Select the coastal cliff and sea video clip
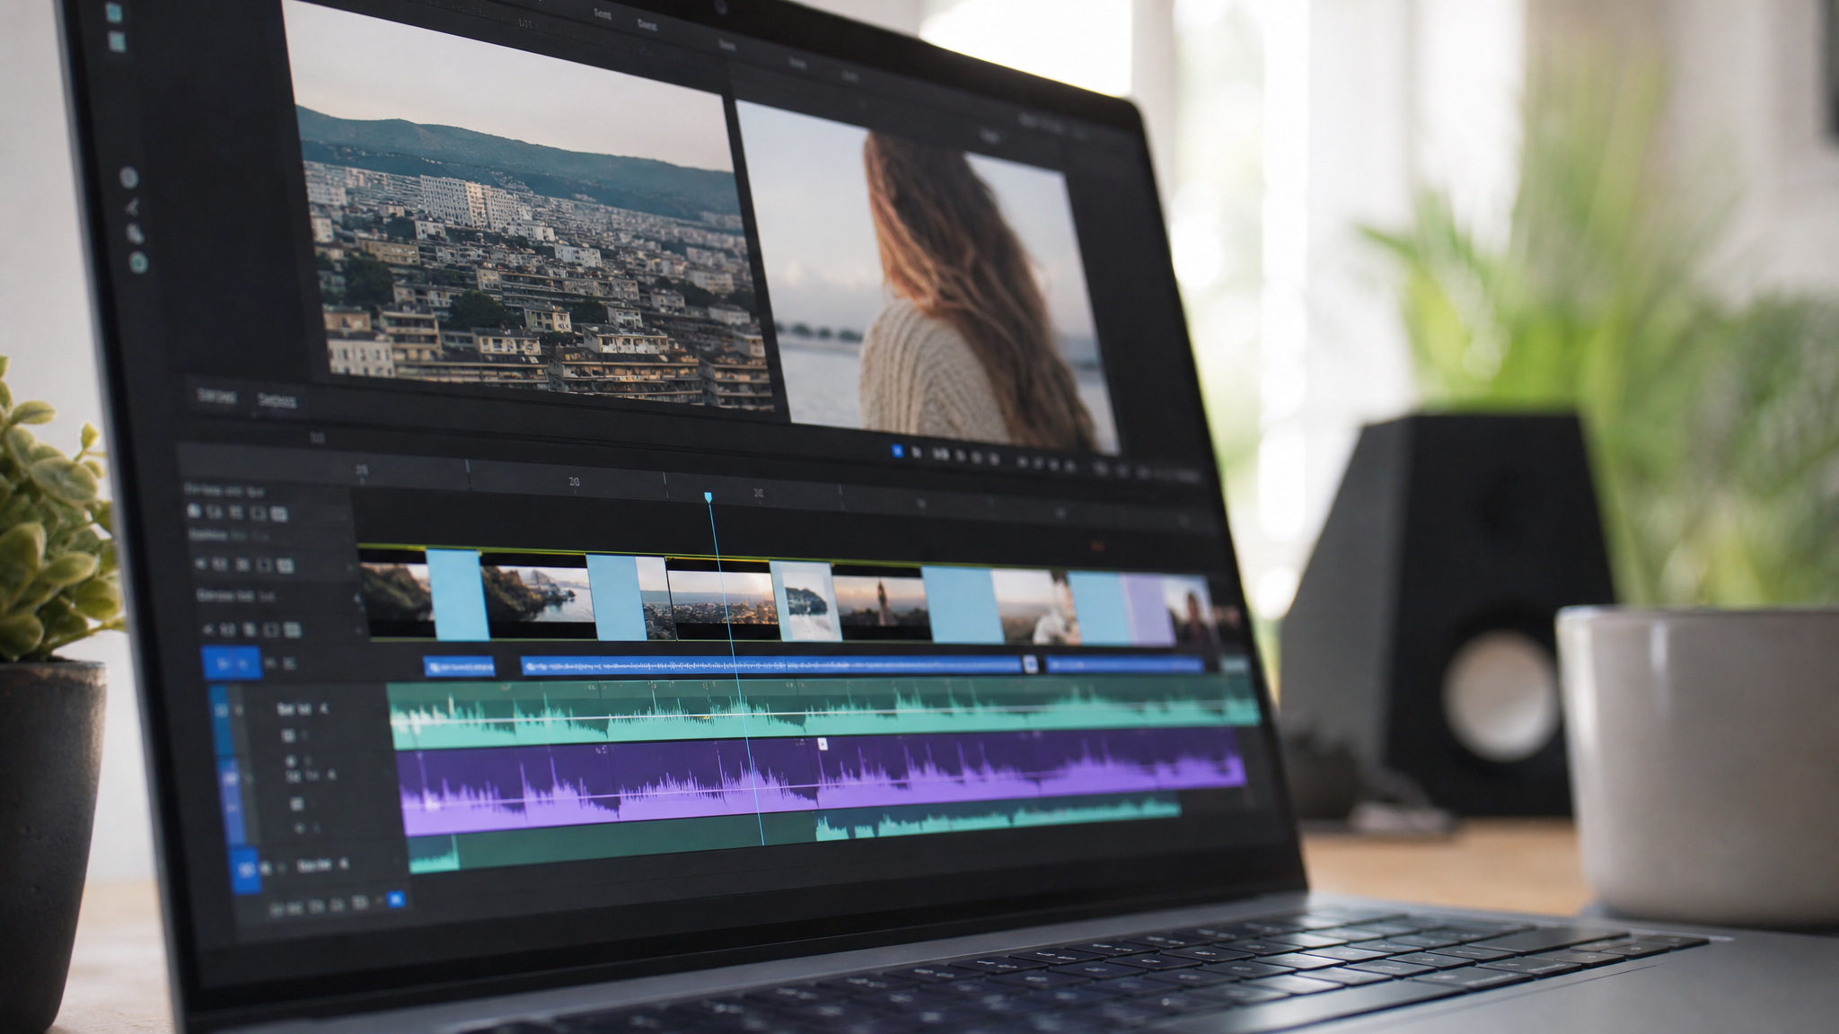This screenshot has height=1034, width=1839. [x=538, y=595]
